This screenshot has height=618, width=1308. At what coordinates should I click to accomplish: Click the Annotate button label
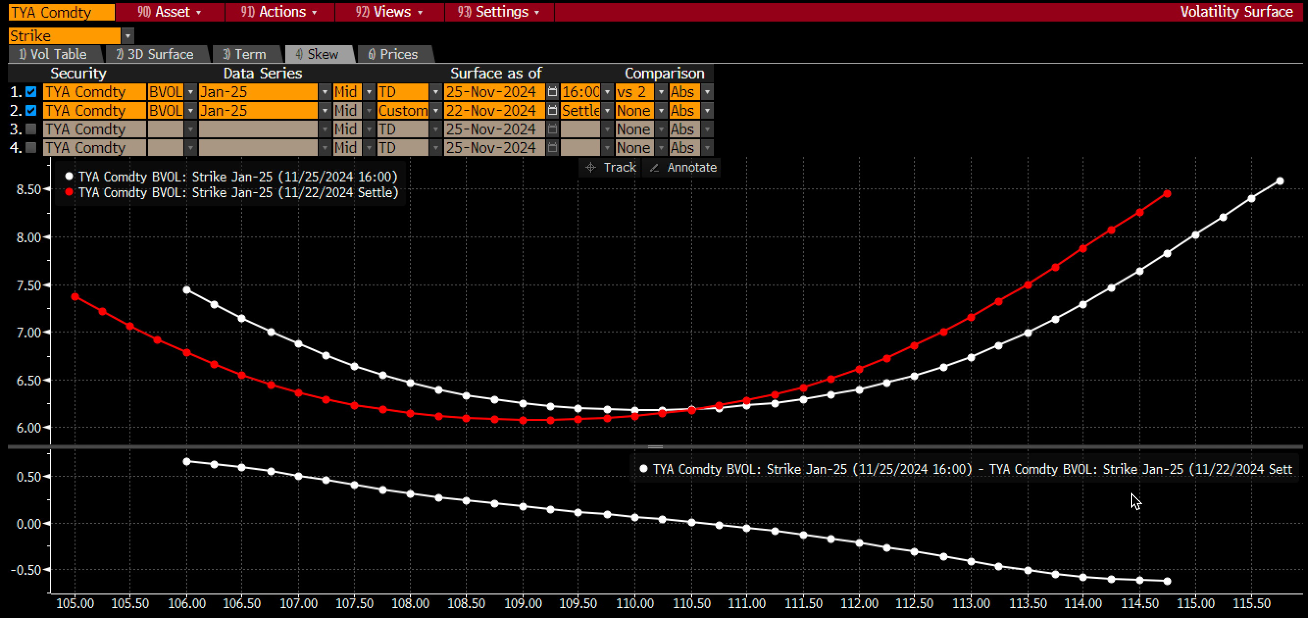(x=692, y=168)
